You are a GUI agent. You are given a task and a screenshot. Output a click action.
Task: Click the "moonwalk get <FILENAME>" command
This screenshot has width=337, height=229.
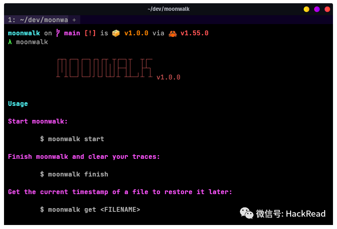click(90, 209)
